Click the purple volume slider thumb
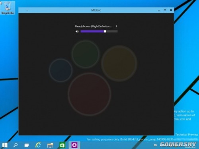Viewport: 199px width, 149px height. point(105,31)
